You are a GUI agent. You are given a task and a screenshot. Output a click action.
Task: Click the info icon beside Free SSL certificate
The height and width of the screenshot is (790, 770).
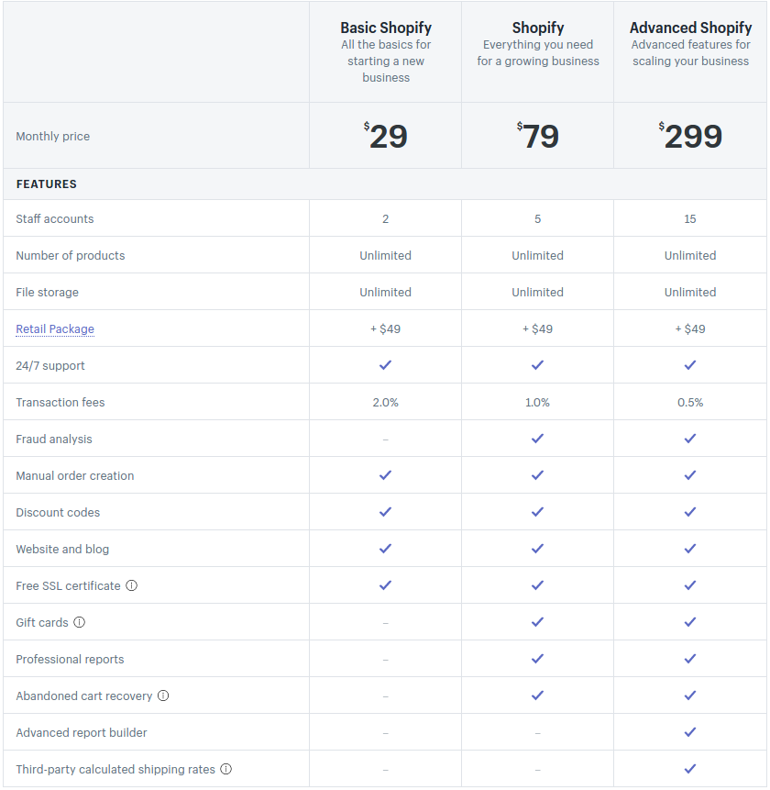[x=131, y=585]
